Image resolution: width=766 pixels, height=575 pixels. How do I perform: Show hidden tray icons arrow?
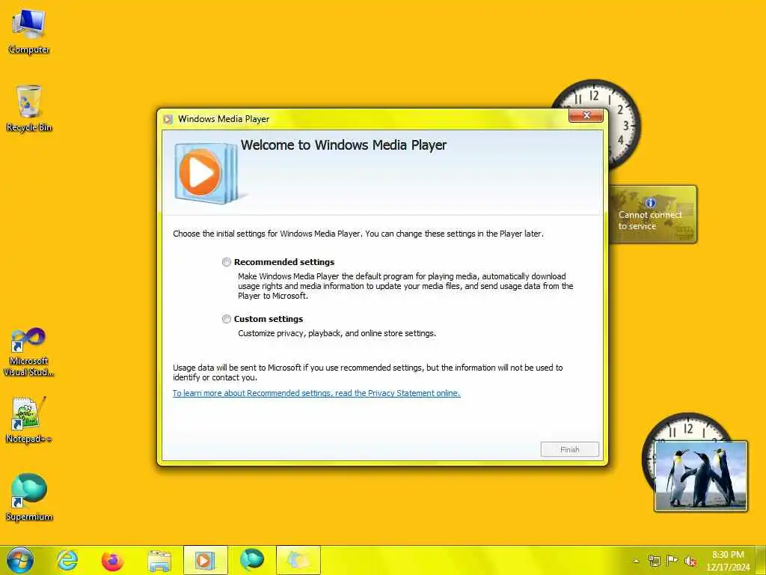coord(636,561)
